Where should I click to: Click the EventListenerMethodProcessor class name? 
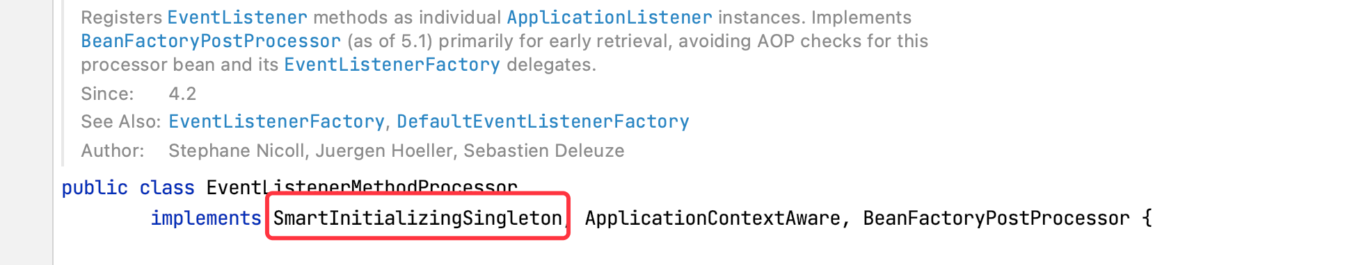point(362,187)
